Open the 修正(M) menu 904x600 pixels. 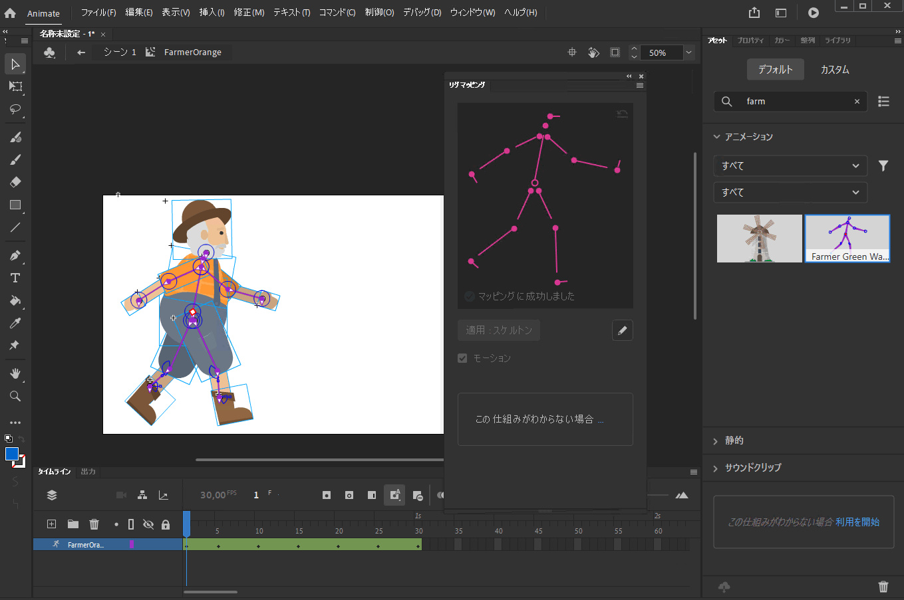249,13
